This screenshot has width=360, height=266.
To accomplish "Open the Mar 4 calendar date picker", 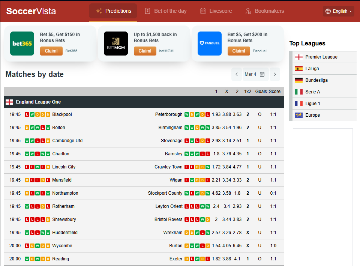I will (x=255, y=74).
